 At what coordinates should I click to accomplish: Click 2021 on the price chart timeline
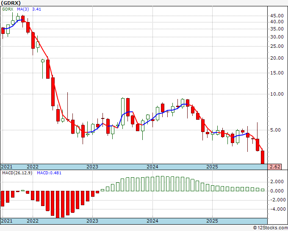7,167
